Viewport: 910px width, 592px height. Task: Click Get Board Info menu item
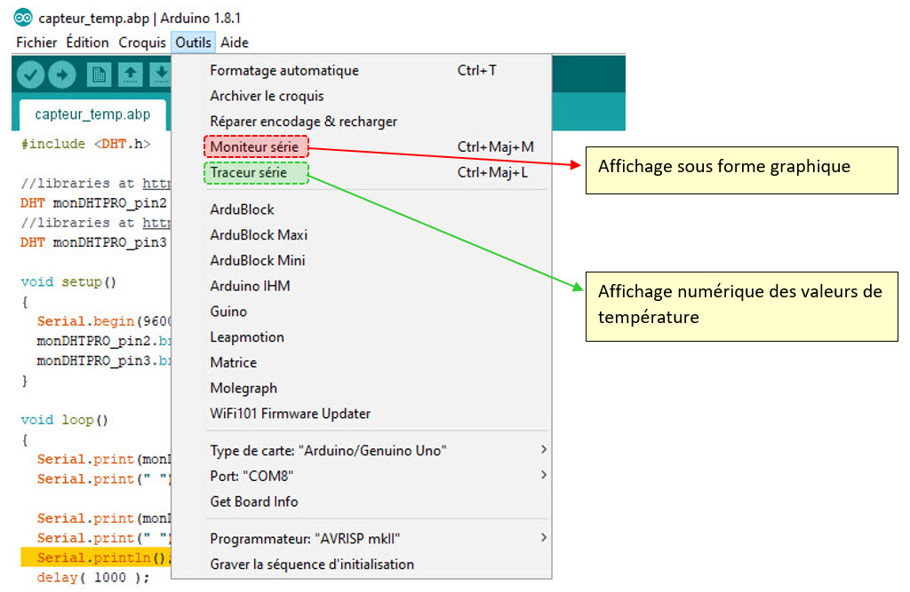click(x=253, y=501)
